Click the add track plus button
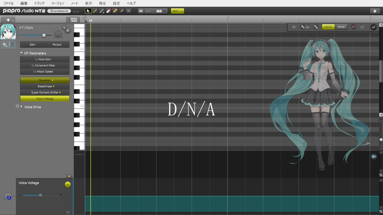 (x=8, y=20)
